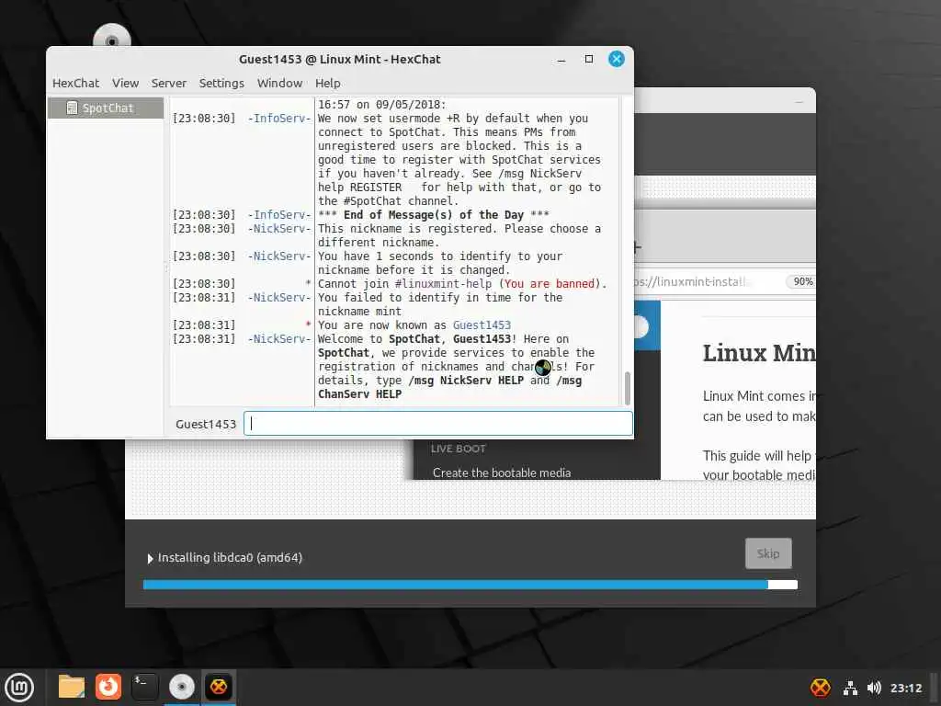This screenshot has height=706, width=941.
Task: Click the installer progress bar
Action: click(x=470, y=584)
